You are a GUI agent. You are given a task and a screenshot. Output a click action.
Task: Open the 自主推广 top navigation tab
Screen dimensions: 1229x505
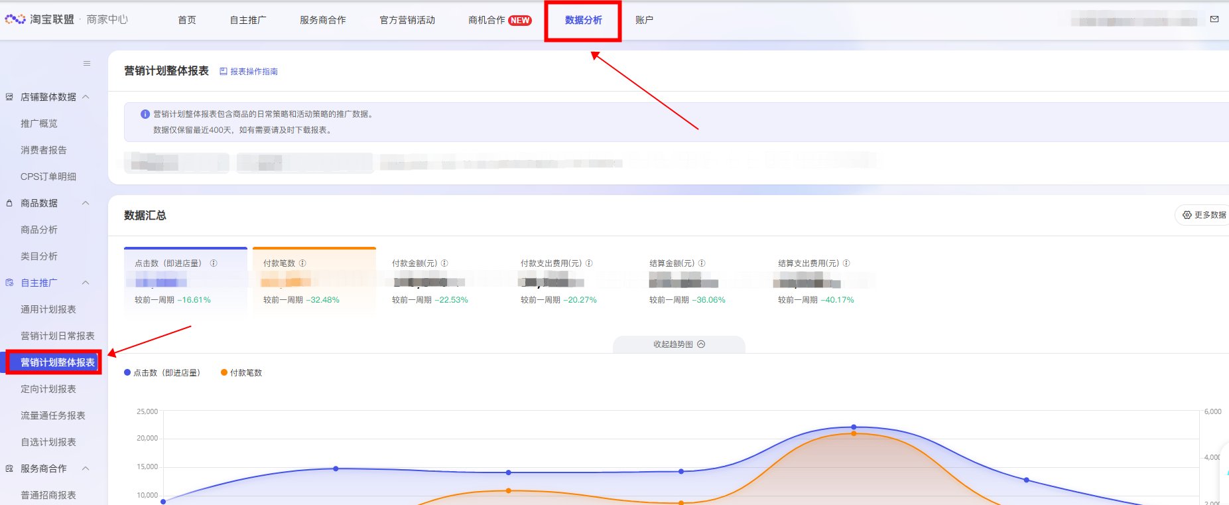[x=248, y=20]
